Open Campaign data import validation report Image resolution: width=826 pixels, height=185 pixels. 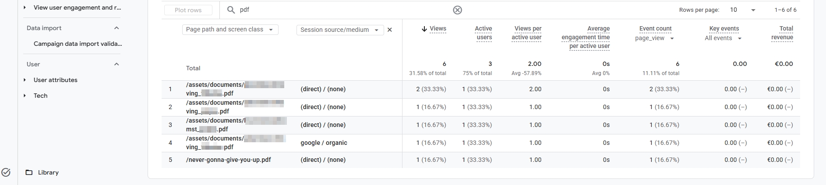pyautogui.click(x=78, y=44)
